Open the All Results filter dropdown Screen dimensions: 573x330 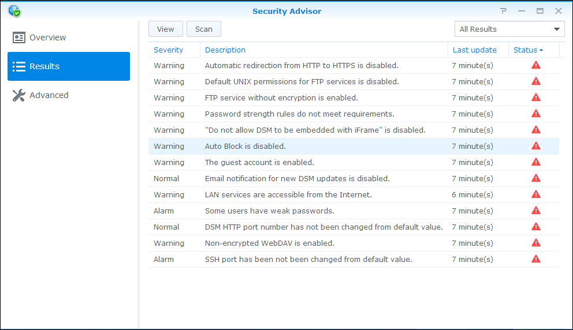(509, 29)
